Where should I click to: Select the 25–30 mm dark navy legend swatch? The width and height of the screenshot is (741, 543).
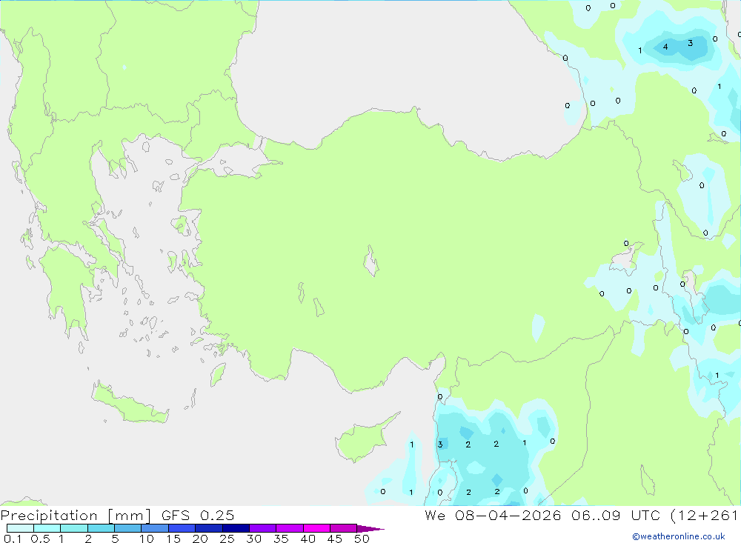click(236, 528)
